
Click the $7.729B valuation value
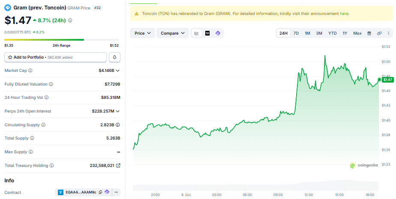coord(112,84)
